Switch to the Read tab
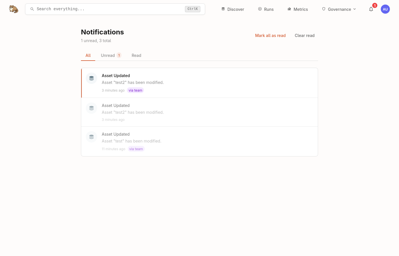The image size is (399, 256). (136, 55)
